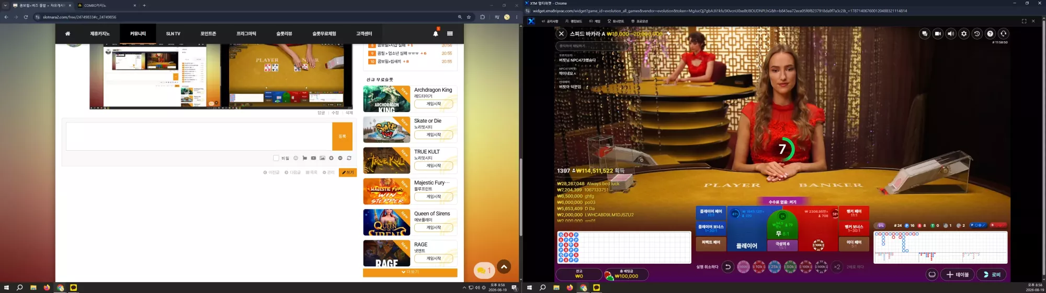Open Chrome tab list dropdown arrow
The width and height of the screenshot is (1046, 293).
click(5, 5)
